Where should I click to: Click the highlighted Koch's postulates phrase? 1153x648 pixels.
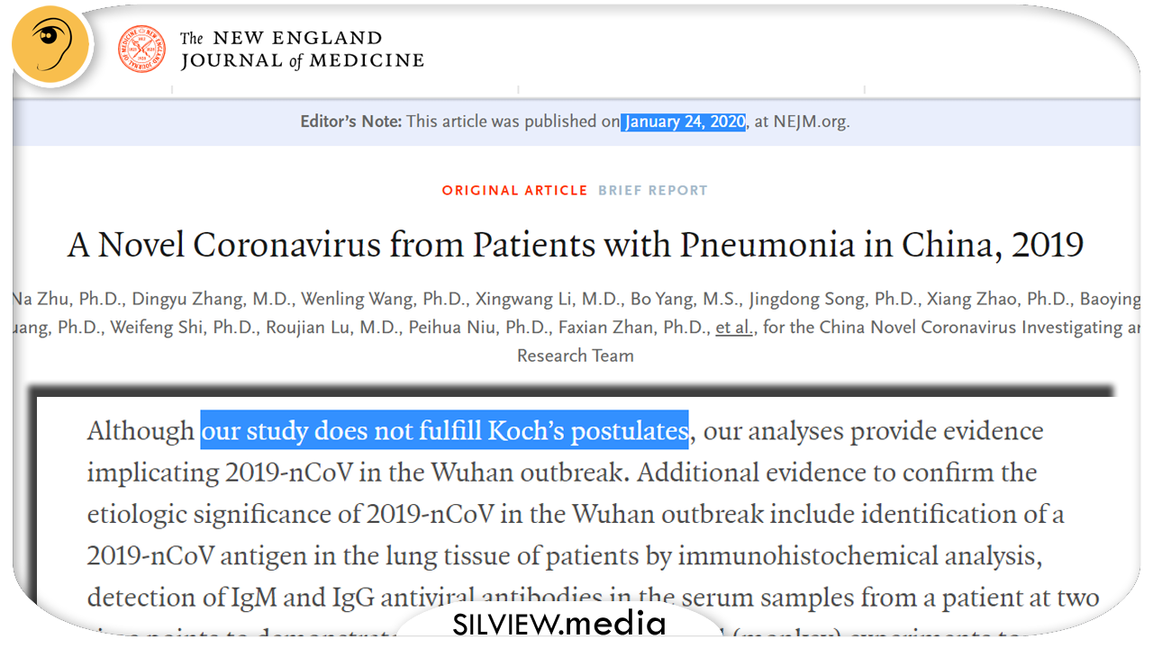444,431
